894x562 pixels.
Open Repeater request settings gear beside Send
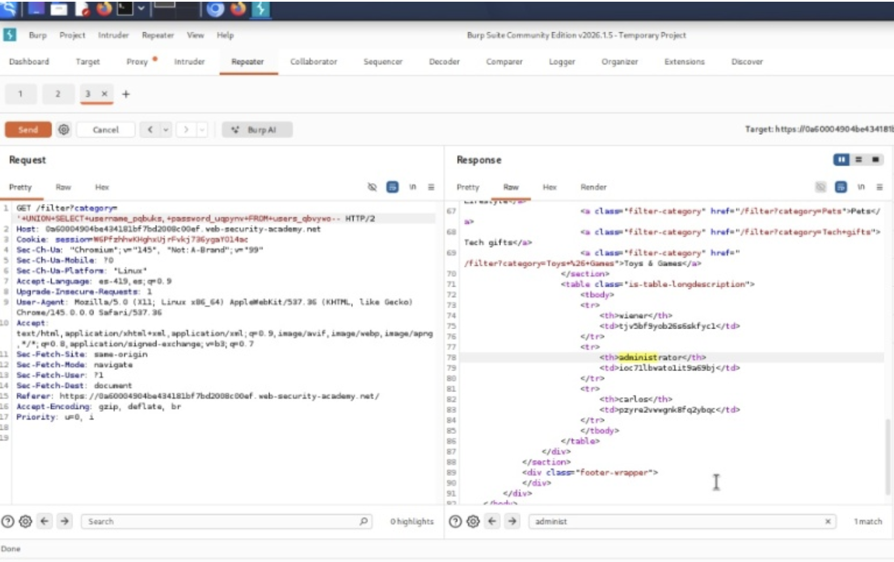pos(64,130)
